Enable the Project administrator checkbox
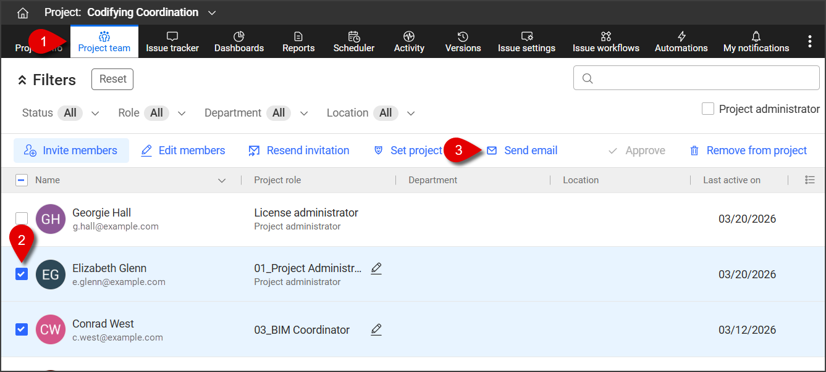The image size is (826, 372). (708, 109)
